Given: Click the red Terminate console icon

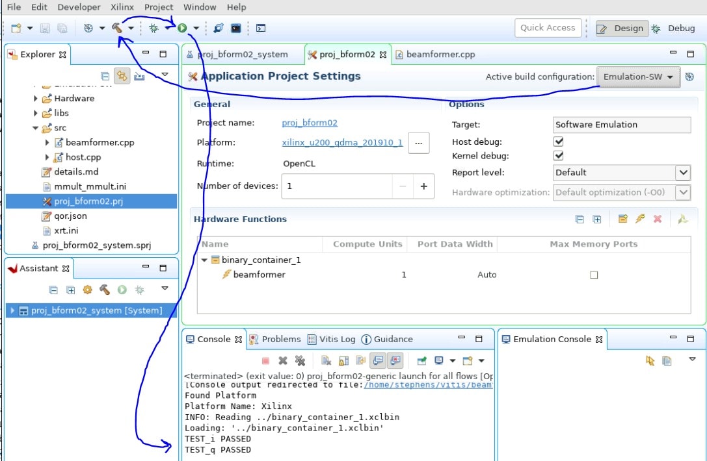Looking at the screenshot, I should pos(265,360).
